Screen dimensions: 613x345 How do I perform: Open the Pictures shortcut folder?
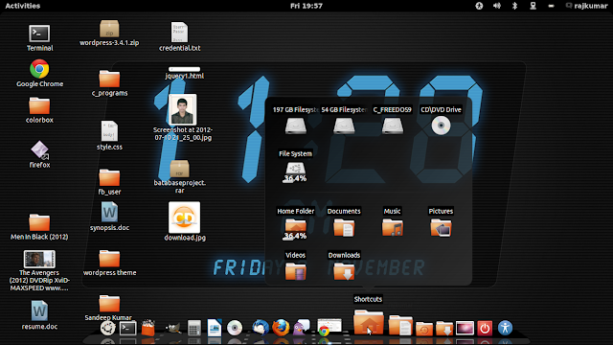click(441, 227)
